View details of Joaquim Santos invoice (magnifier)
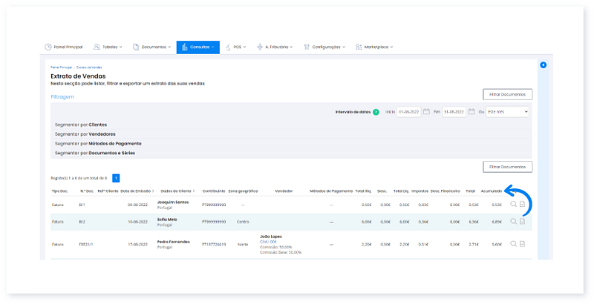This screenshot has height=304, width=594. [513, 204]
